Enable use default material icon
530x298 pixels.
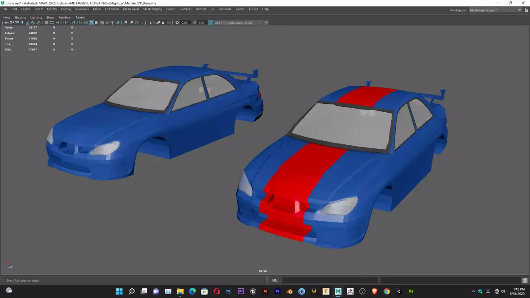pos(97,23)
